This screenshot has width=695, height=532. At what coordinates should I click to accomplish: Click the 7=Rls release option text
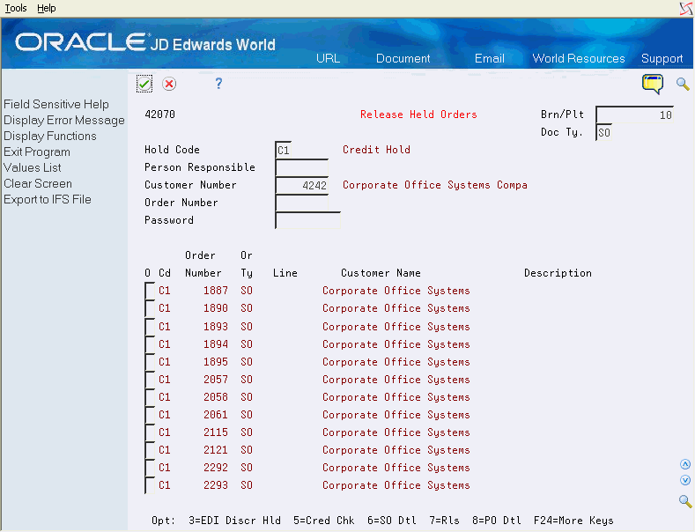pyautogui.click(x=444, y=521)
